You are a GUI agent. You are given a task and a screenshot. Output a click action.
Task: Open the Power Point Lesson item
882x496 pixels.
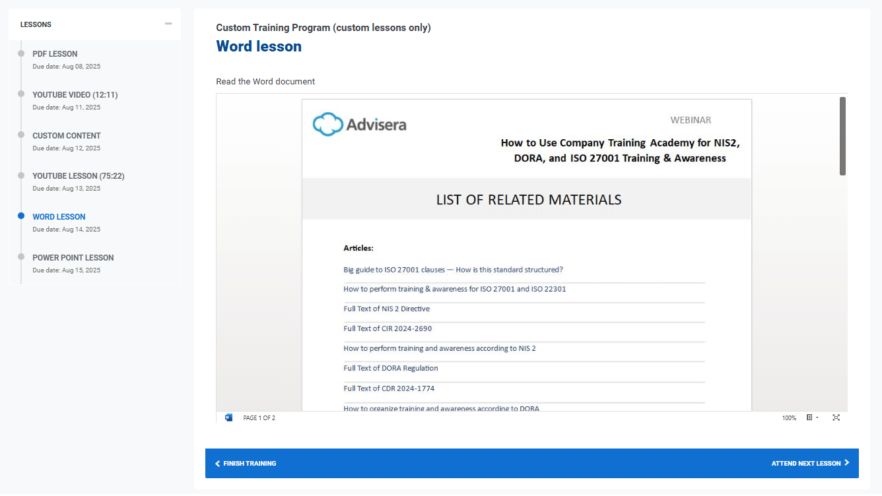(73, 258)
